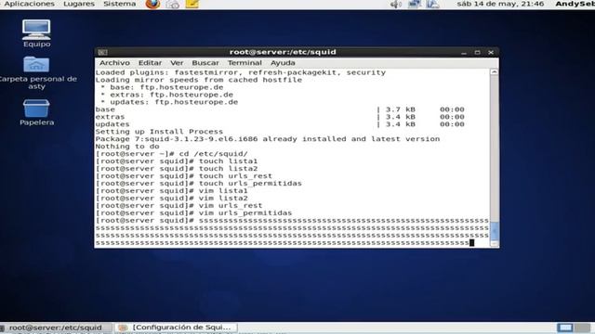Click the terminal scrollbar up arrow
595x334 pixels.
coord(494,72)
